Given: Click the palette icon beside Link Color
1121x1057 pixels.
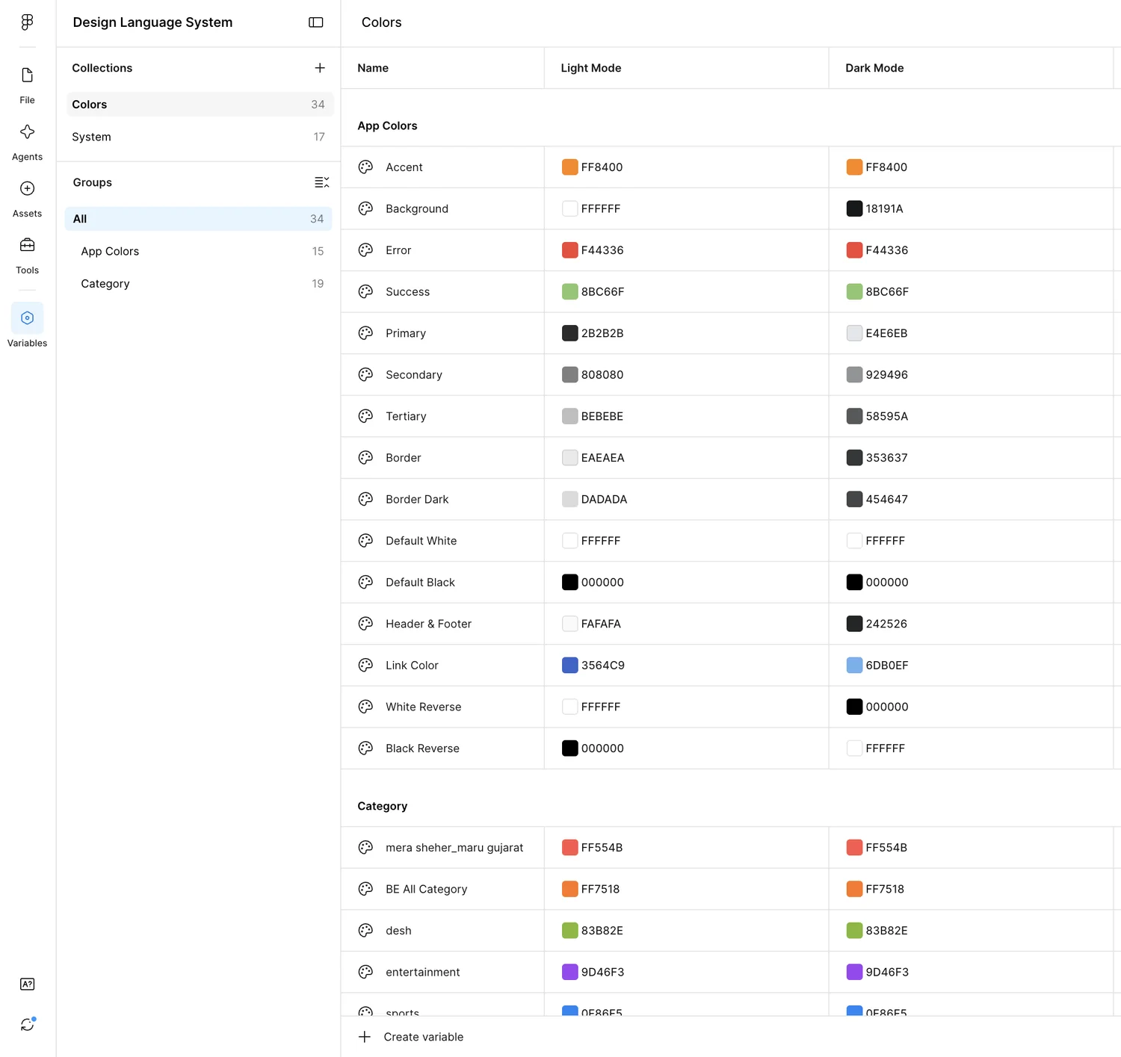Looking at the screenshot, I should (x=365, y=666).
